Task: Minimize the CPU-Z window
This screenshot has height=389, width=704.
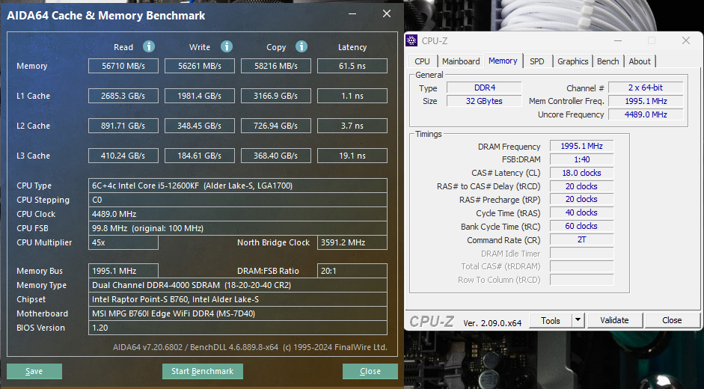Action: tap(618, 41)
